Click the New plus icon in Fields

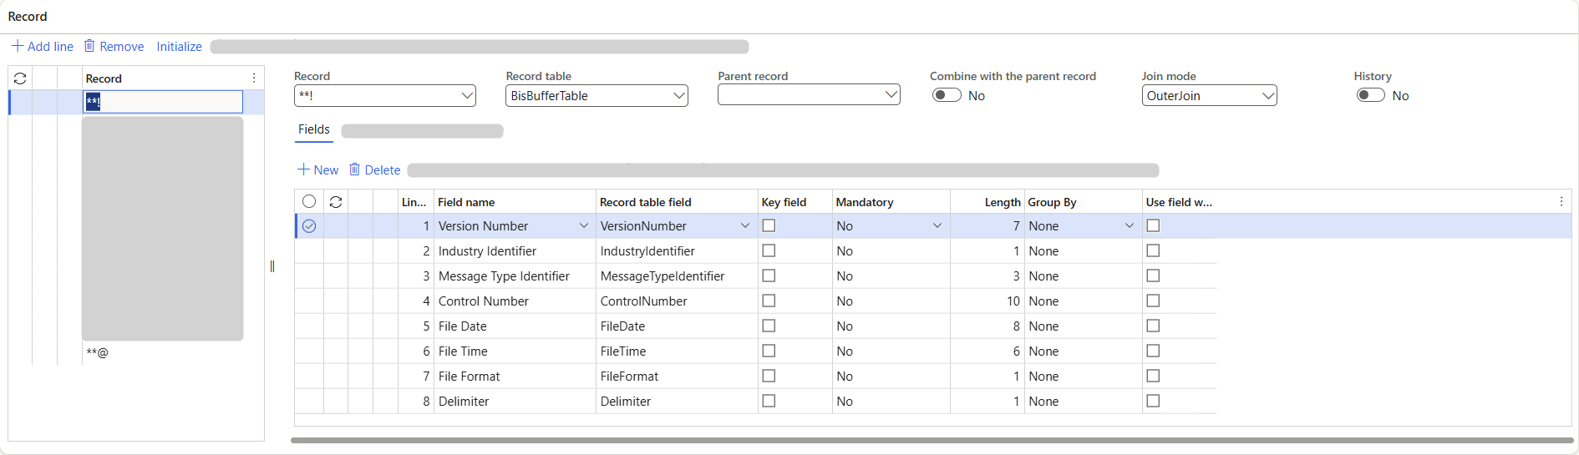click(303, 169)
